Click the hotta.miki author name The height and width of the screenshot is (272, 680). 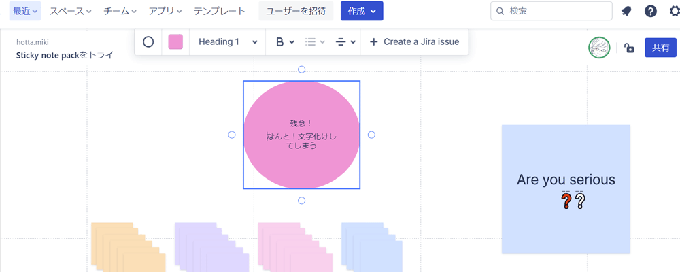(x=33, y=42)
